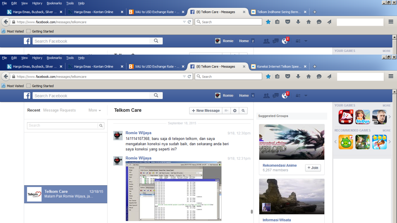Click browser Search box in back window

[x=228, y=22]
